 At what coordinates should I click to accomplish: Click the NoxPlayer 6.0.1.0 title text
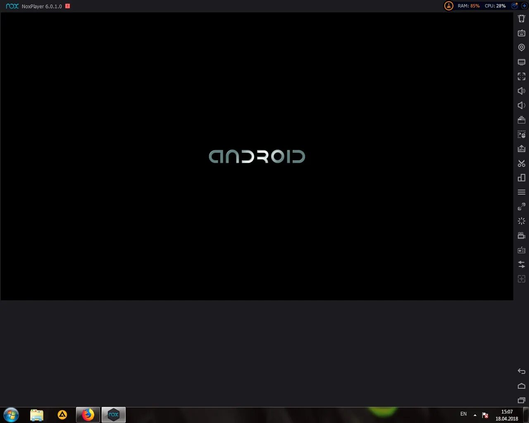click(42, 6)
